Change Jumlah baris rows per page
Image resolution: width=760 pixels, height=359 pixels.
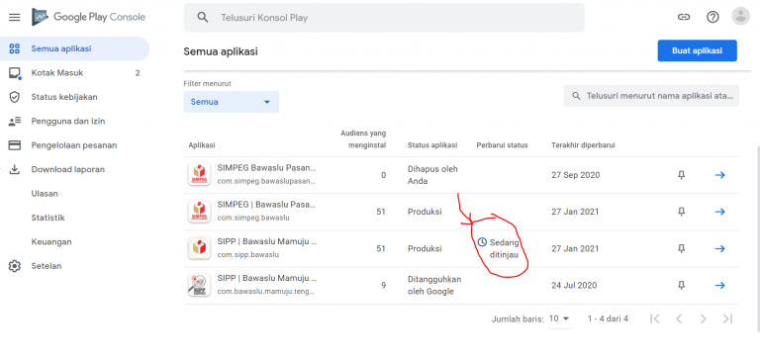click(559, 318)
